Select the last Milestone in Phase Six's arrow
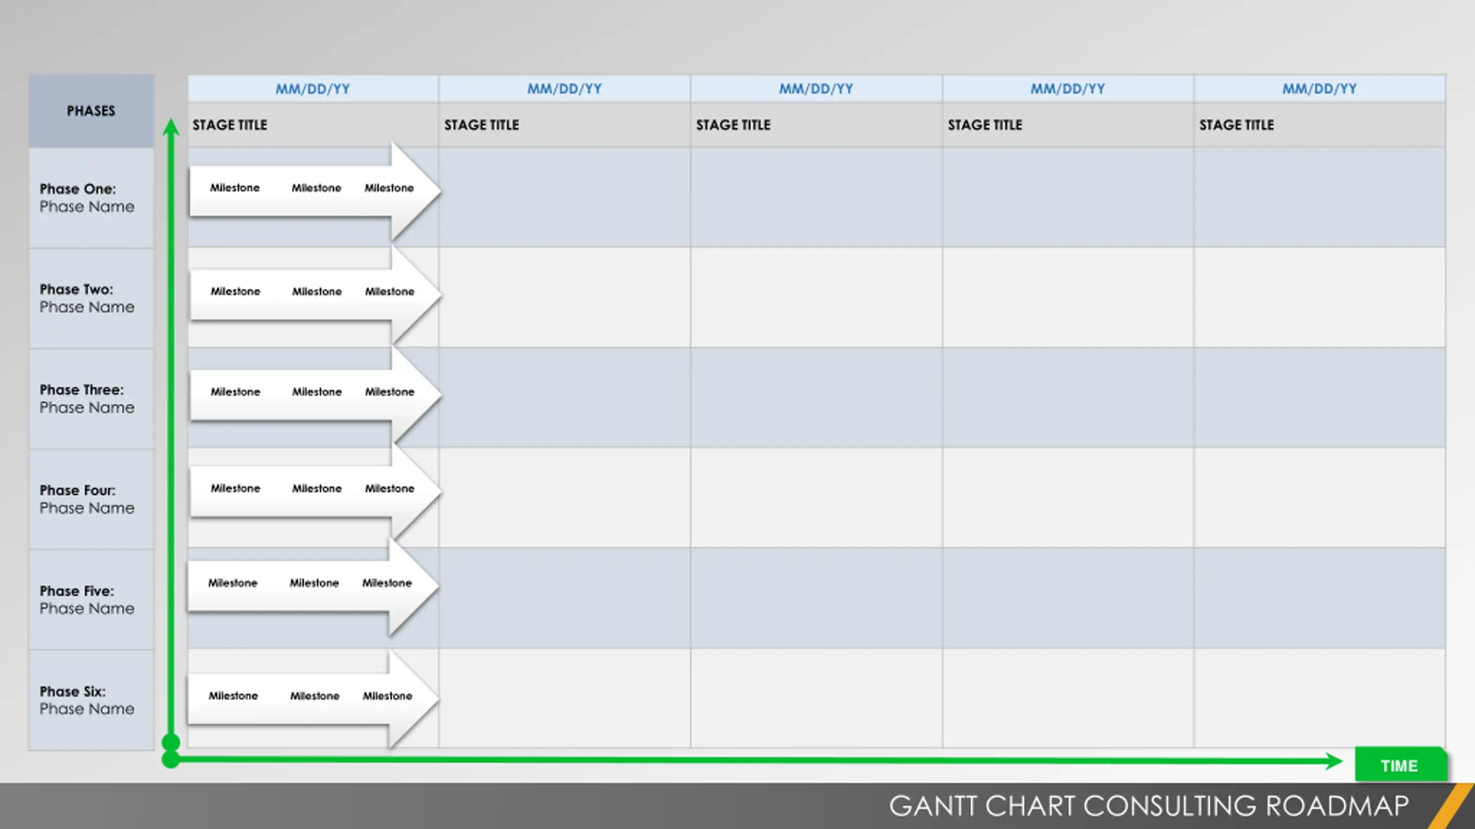 click(387, 695)
